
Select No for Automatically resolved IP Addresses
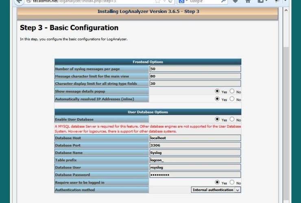(x=232, y=99)
